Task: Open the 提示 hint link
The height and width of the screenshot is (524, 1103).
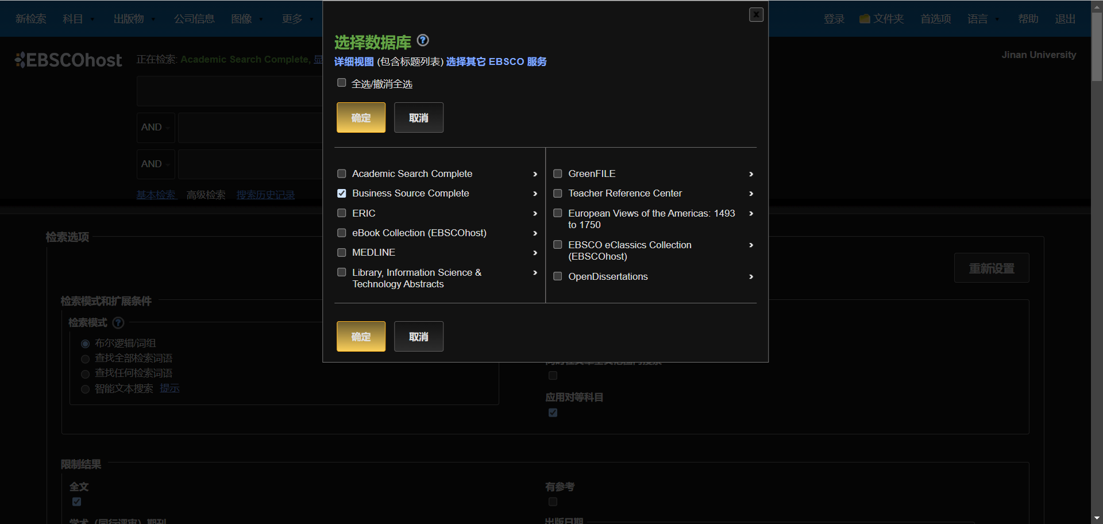Action: pyautogui.click(x=169, y=388)
